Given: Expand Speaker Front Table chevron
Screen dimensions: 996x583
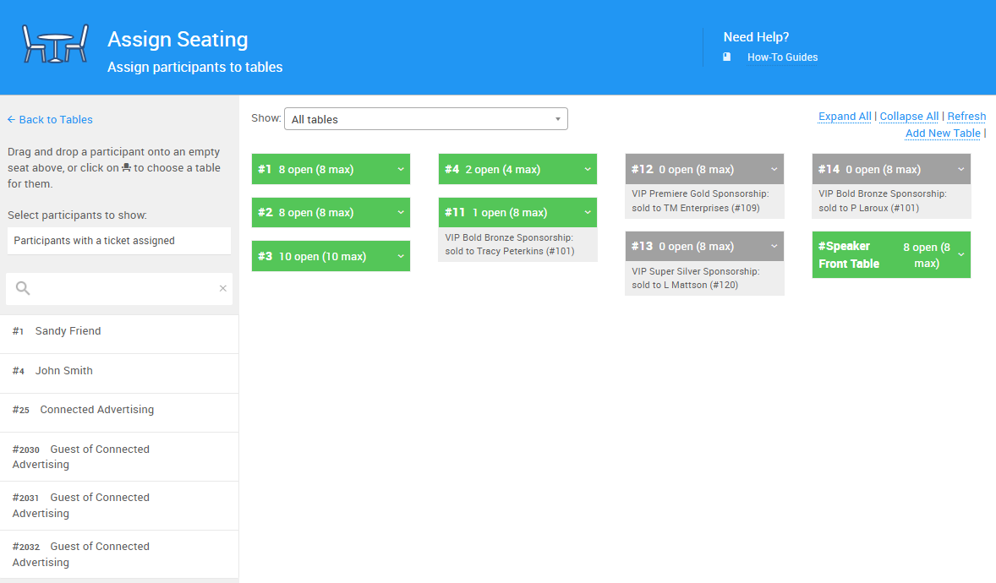Looking at the screenshot, I should (x=961, y=255).
